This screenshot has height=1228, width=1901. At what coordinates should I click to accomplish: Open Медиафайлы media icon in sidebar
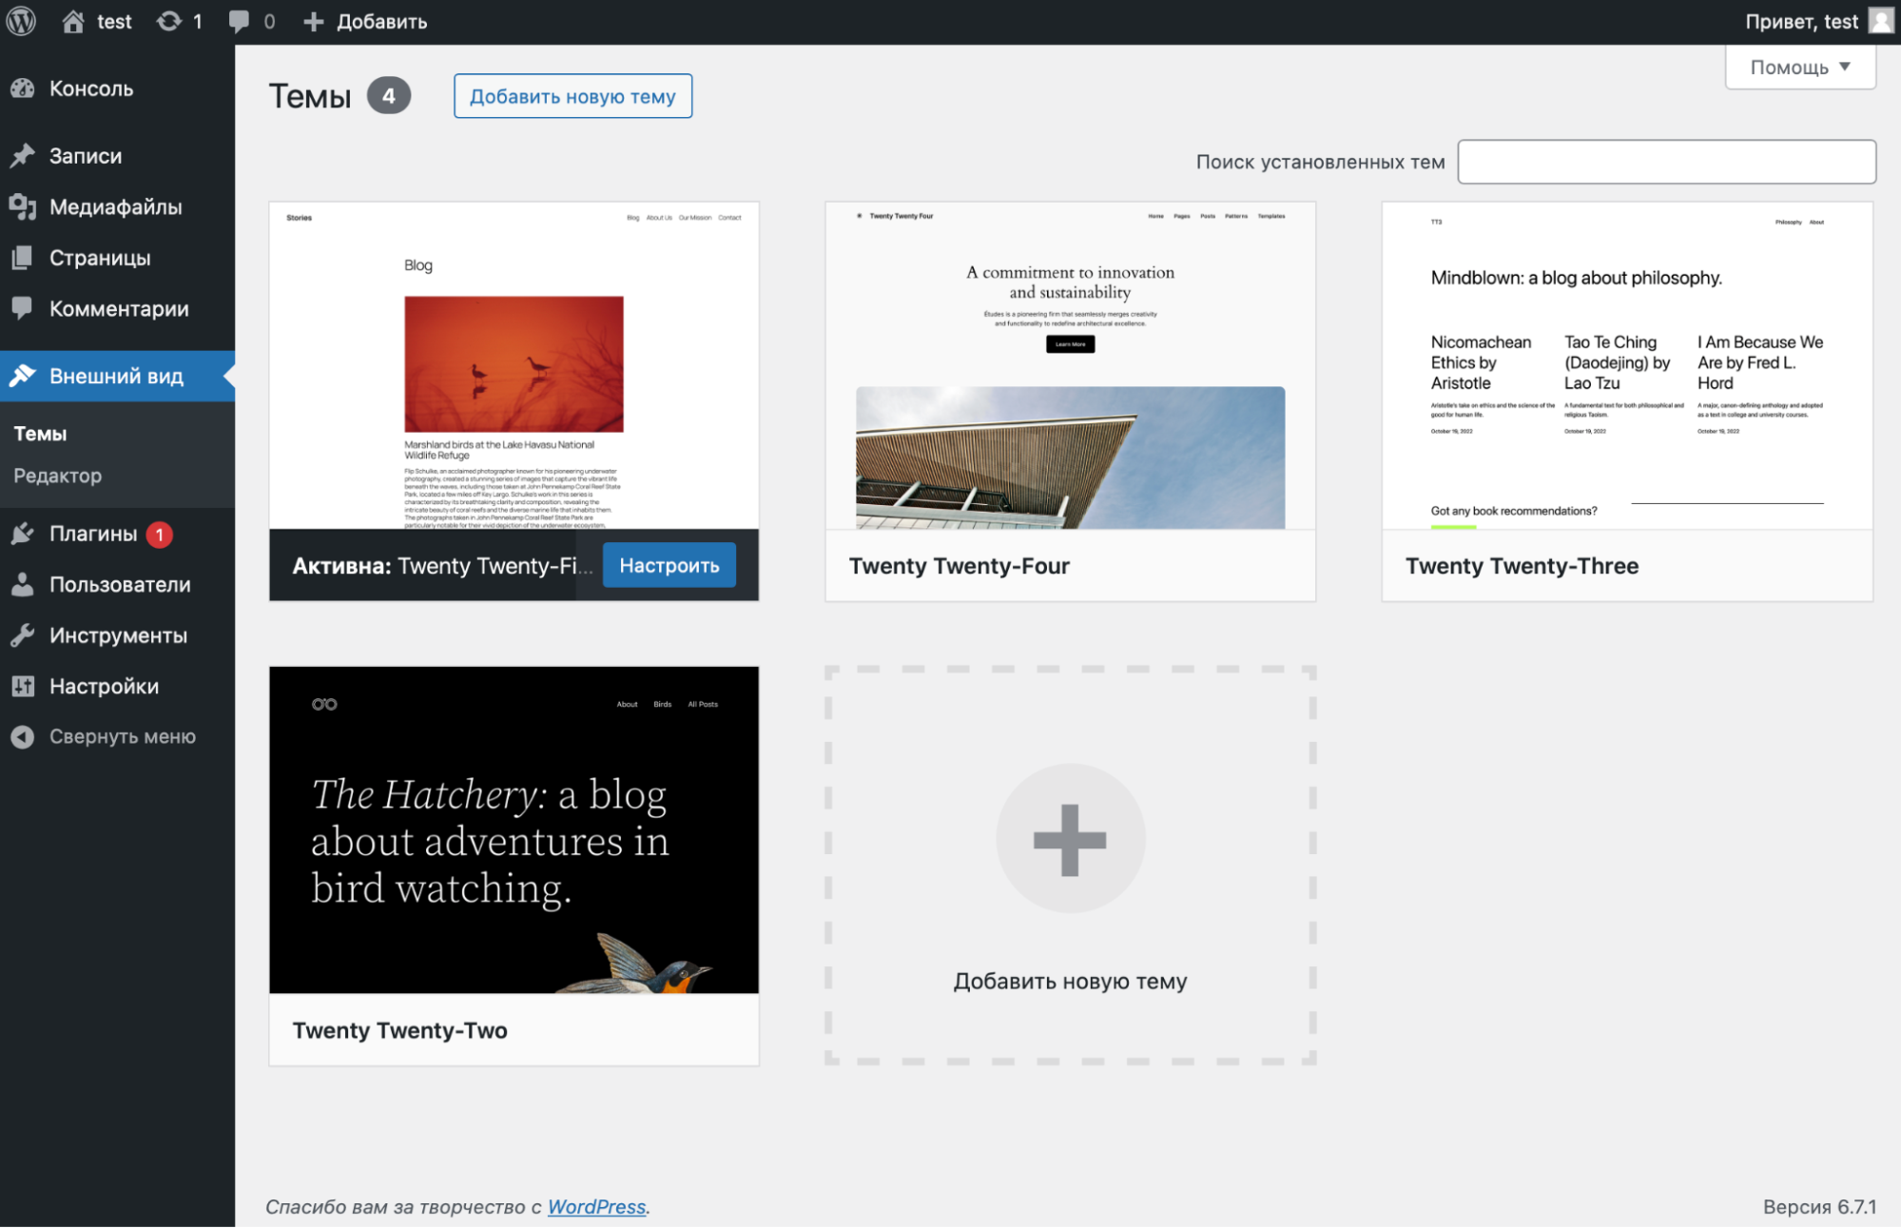(23, 206)
